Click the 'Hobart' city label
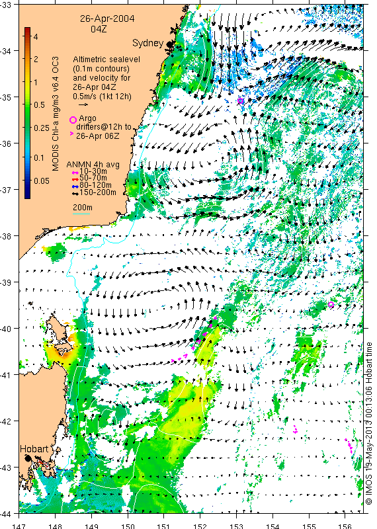The width and height of the screenshot is (377, 529). click(x=34, y=449)
